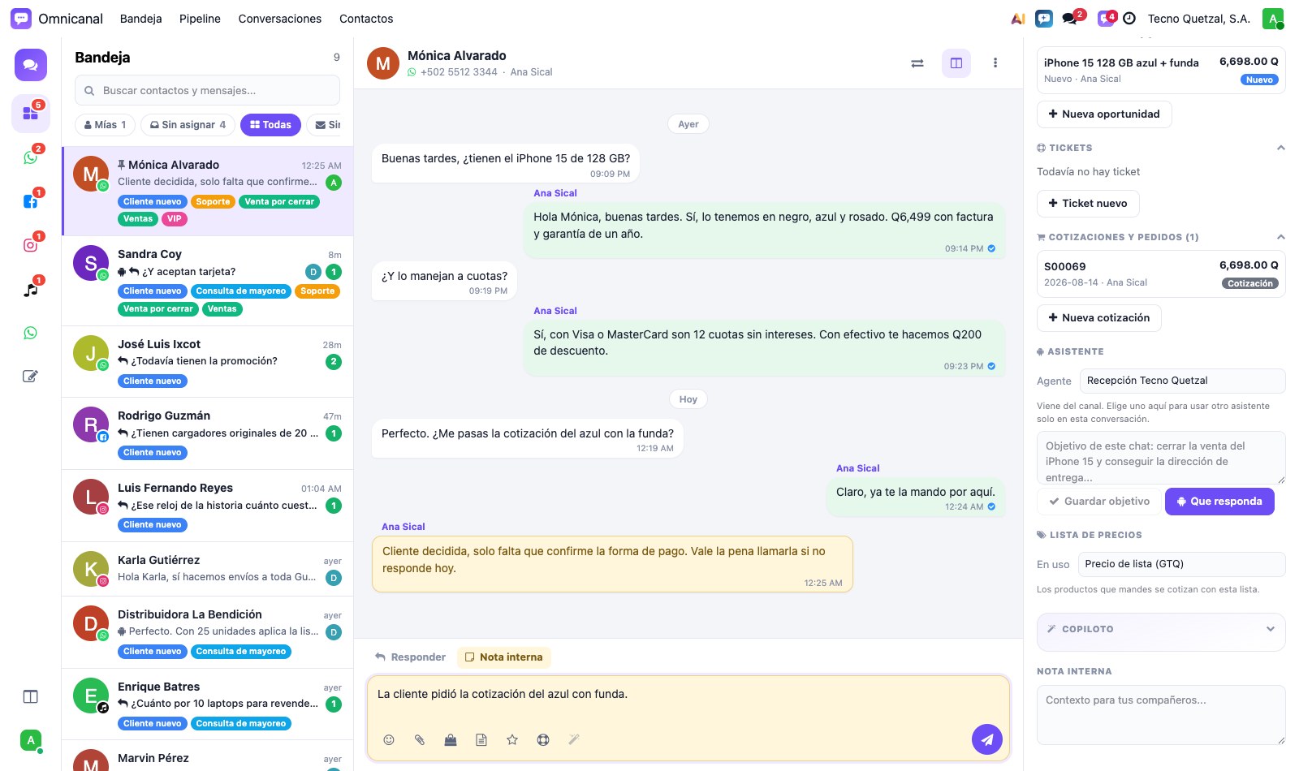Open the TikTok music-note channel in sidebar
1299x771 pixels.
pos(31,289)
